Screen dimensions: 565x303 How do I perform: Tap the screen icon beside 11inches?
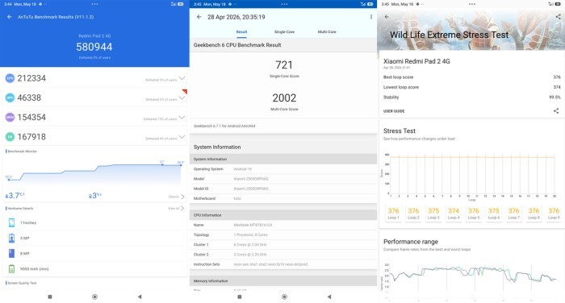(11, 222)
